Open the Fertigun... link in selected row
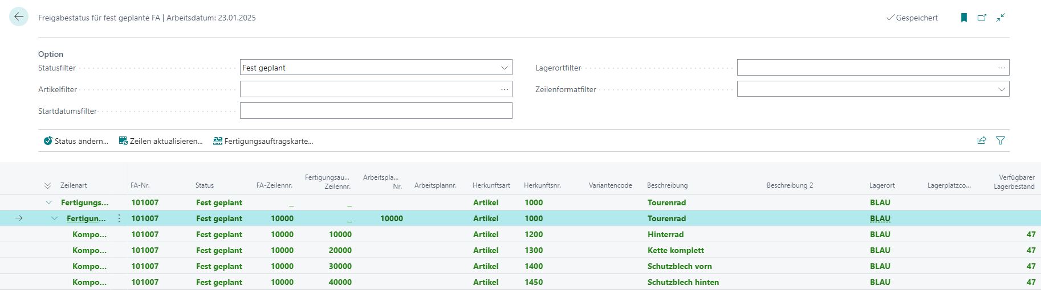This screenshot has height=290, width=1041. [86, 218]
